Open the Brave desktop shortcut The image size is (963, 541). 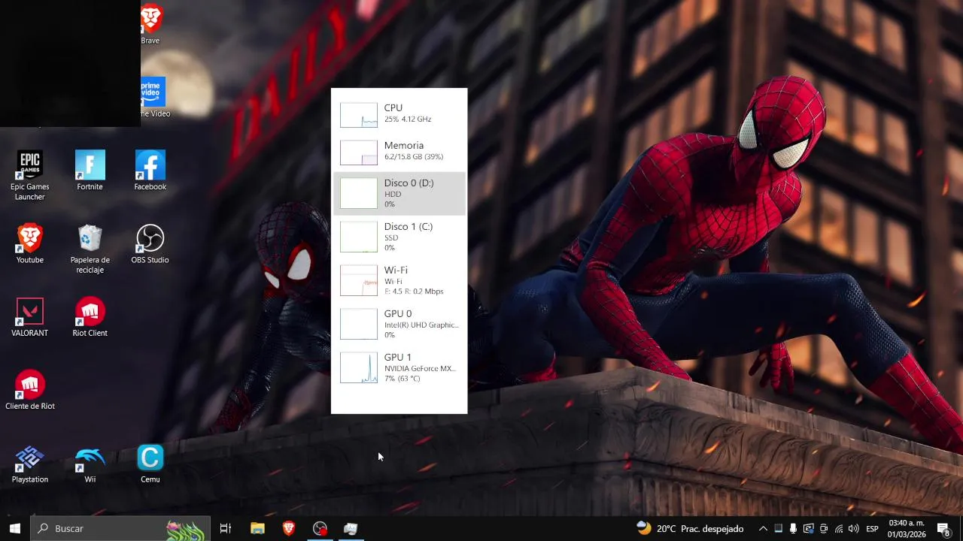coord(150,24)
